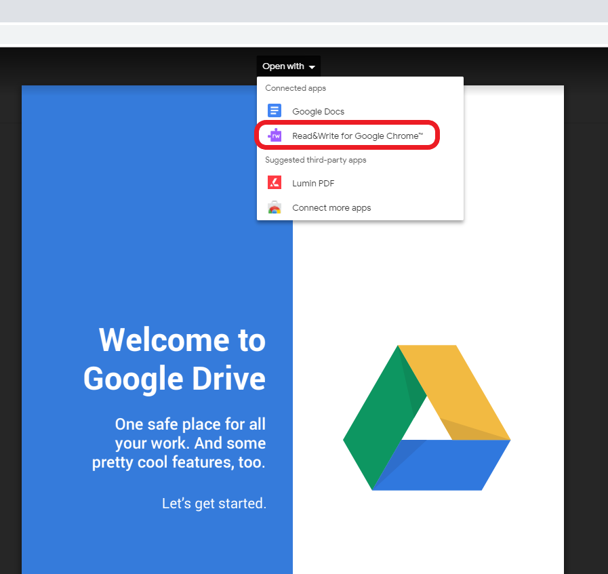Image resolution: width=608 pixels, height=574 pixels.
Task: Click the Google Docs icon
Action: click(275, 111)
